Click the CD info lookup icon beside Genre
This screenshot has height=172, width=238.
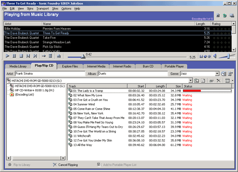point(224,74)
